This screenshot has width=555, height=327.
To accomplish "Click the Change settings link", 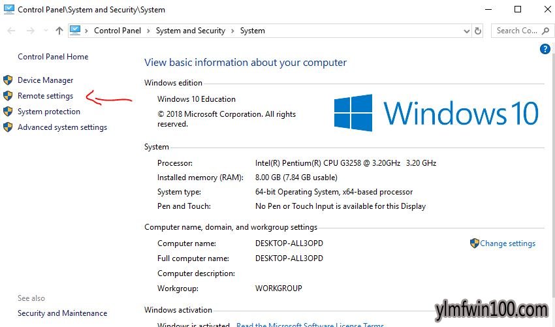I will click(x=507, y=243).
